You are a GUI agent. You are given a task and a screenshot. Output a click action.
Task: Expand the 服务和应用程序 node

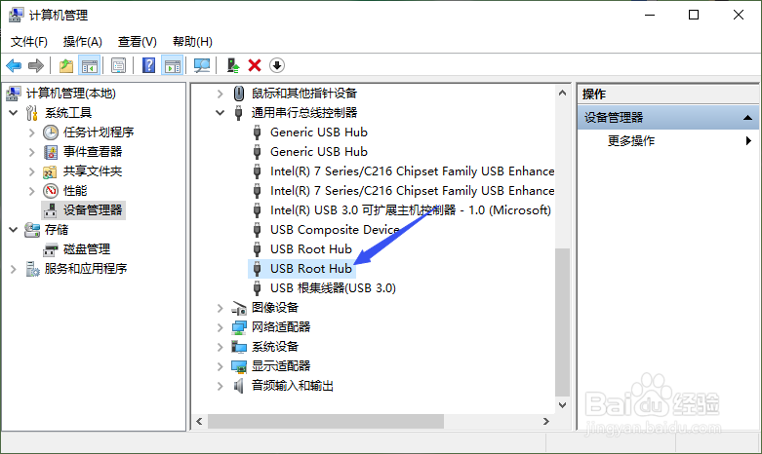(14, 268)
